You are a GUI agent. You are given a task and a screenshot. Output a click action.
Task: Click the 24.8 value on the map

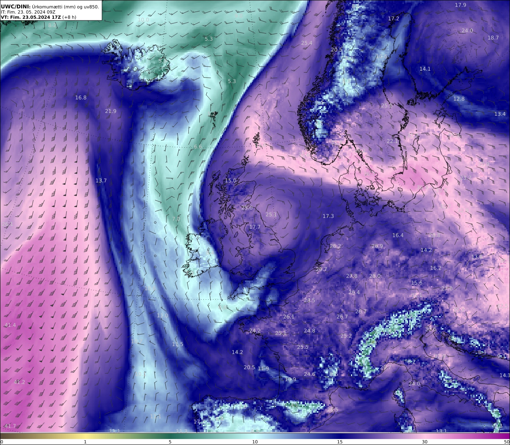coord(310,330)
